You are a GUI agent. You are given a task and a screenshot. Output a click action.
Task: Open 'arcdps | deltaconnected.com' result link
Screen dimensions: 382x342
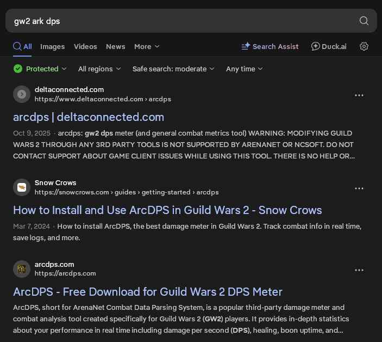tap(89, 117)
